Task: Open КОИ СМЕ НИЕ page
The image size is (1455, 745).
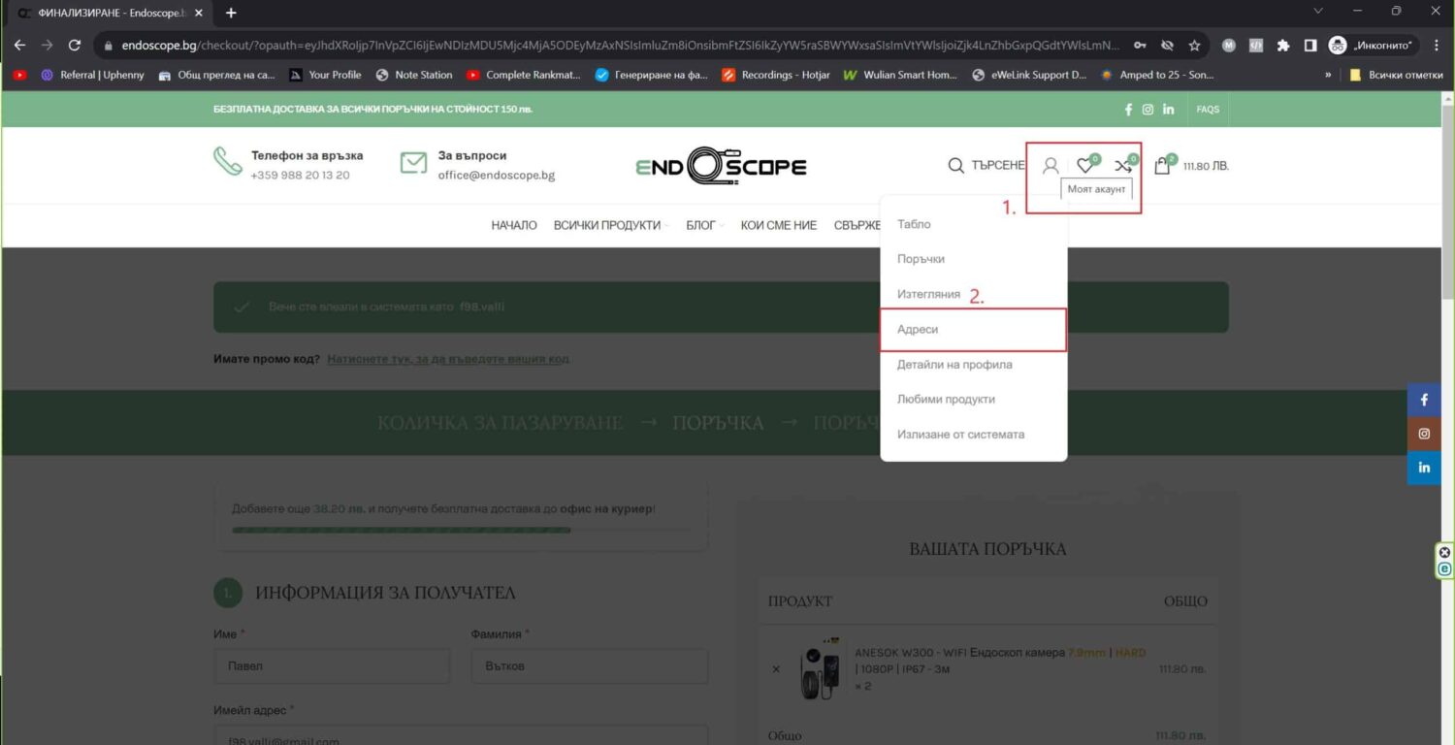Action: click(x=779, y=225)
